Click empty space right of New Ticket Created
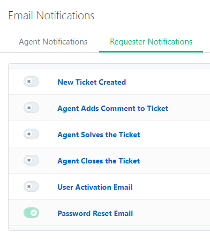Screen dimensions: 210x239 tap(168, 81)
